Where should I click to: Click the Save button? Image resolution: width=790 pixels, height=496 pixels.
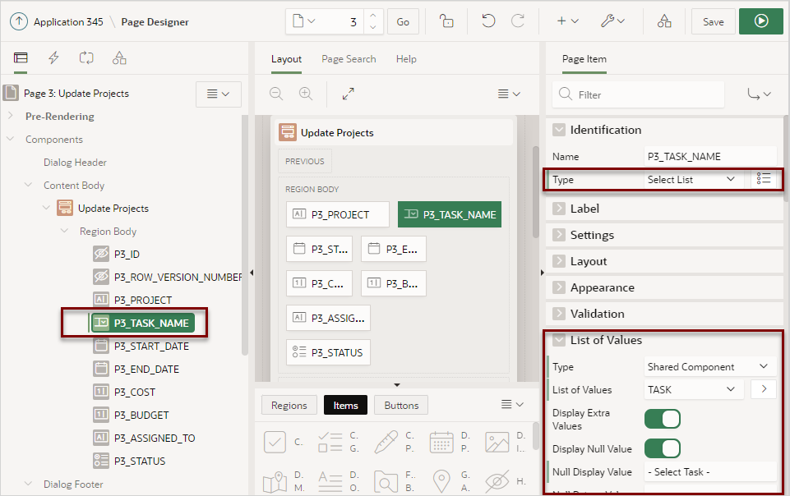[713, 21]
